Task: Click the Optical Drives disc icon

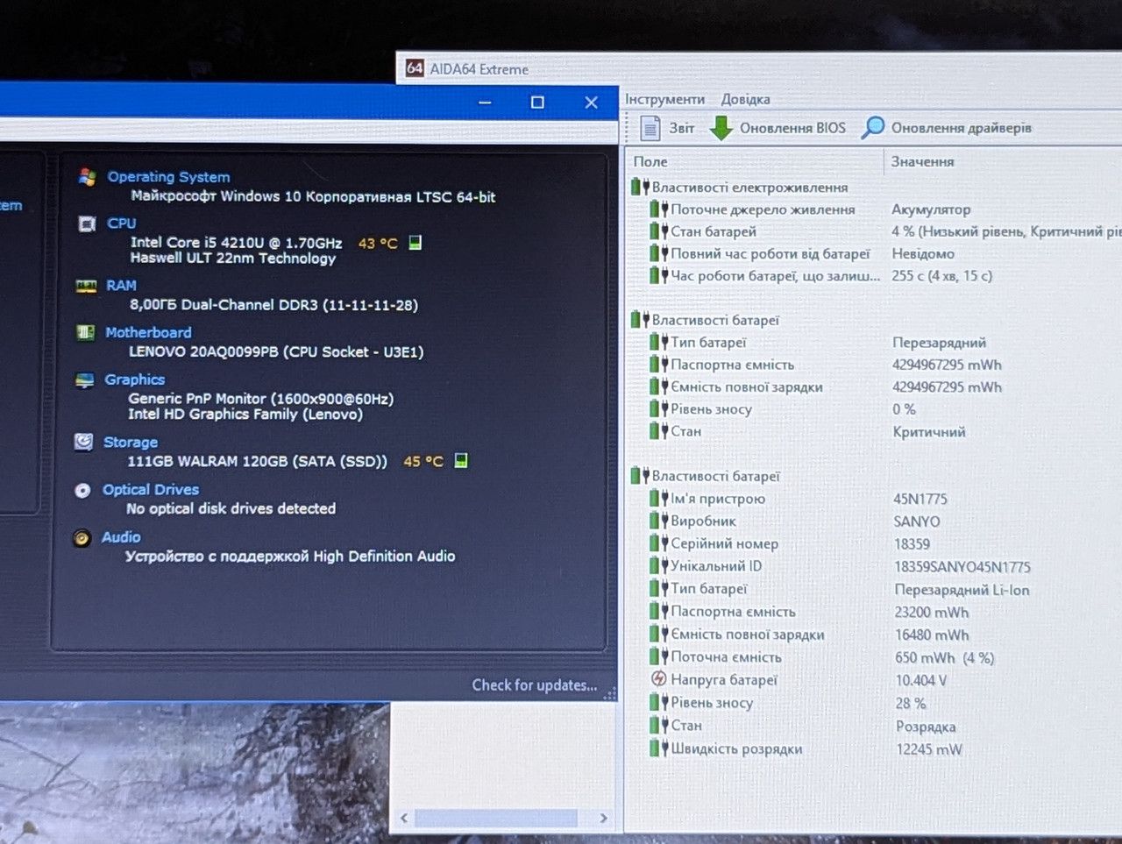Action: pyautogui.click(x=82, y=490)
